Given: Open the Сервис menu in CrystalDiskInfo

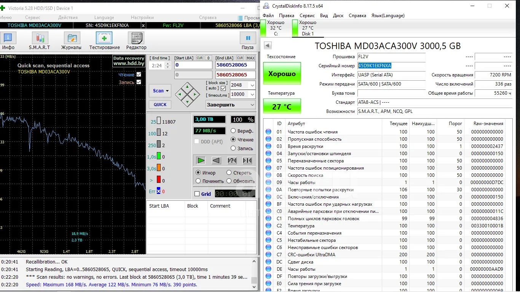Looking at the screenshot, I should 307,16.
